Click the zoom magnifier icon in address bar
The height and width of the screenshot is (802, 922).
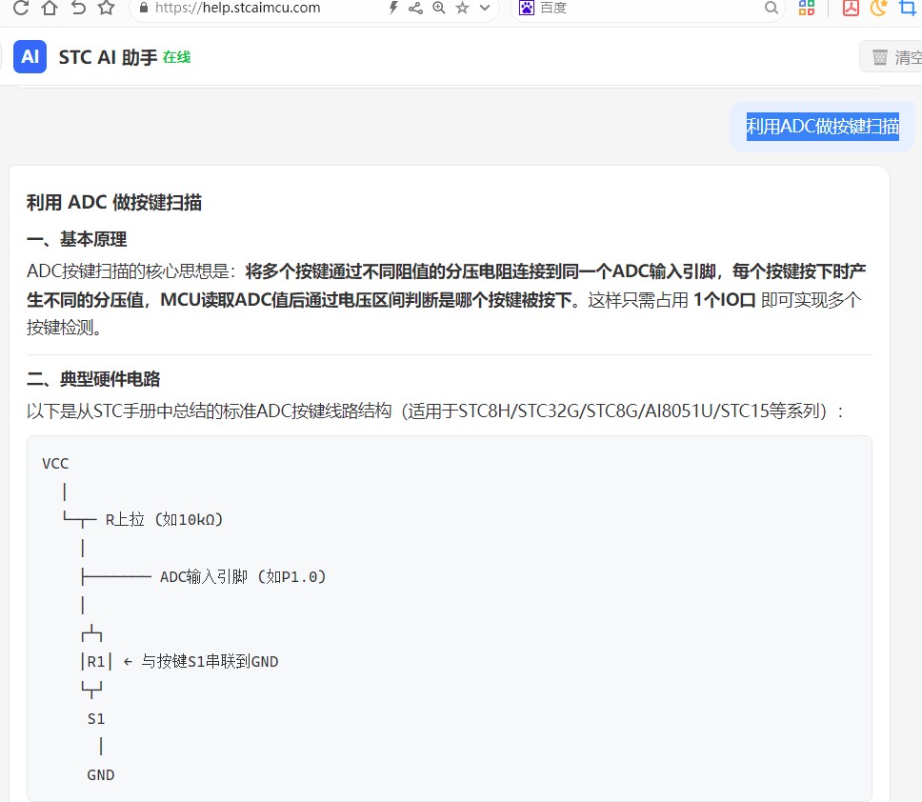pos(439,8)
